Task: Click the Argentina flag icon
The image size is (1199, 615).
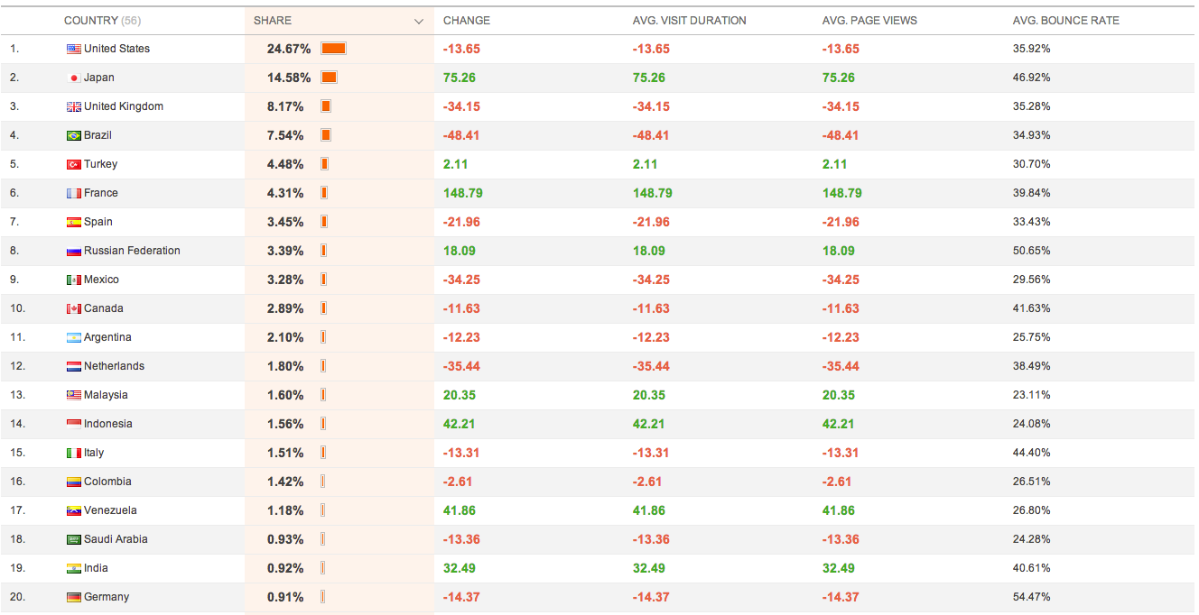Action: [x=74, y=337]
